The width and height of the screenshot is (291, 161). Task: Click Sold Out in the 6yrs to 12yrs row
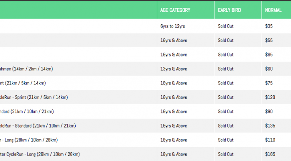(x=225, y=26)
